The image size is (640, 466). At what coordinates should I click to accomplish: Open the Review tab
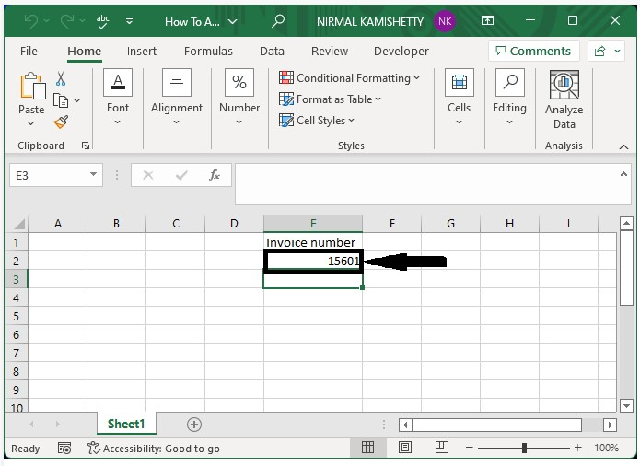[x=330, y=51]
